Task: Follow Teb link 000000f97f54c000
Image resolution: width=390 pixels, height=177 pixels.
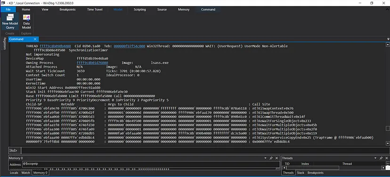Action: [x=130, y=46]
